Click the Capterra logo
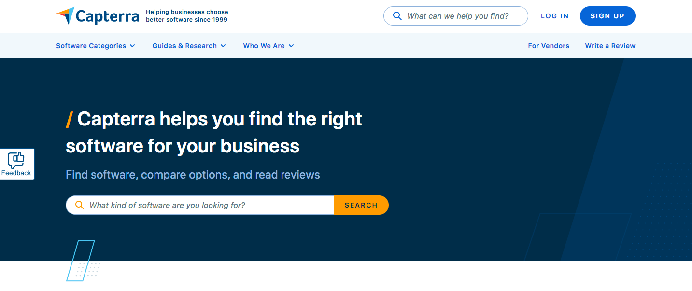Image resolution: width=692 pixels, height=291 pixels. (x=97, y=16)
